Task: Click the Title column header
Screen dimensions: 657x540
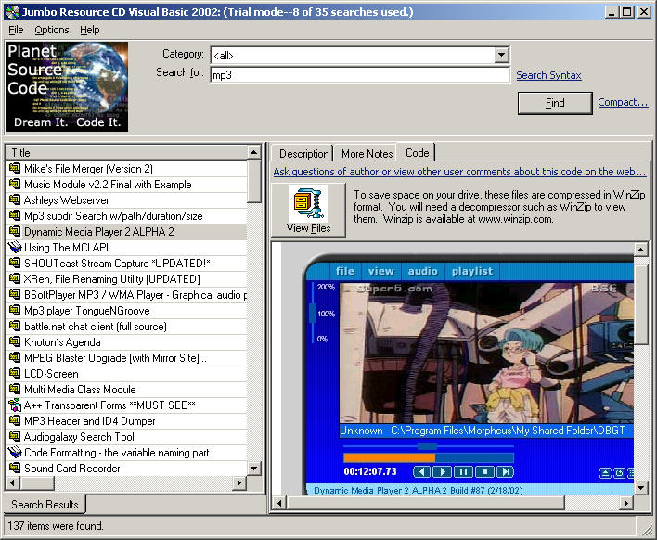Action: click(126, 152)
